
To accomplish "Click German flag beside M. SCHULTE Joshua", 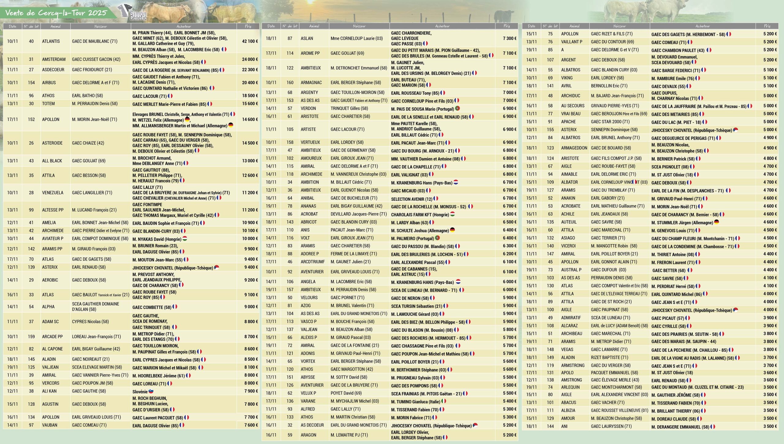I will (452, 230).
